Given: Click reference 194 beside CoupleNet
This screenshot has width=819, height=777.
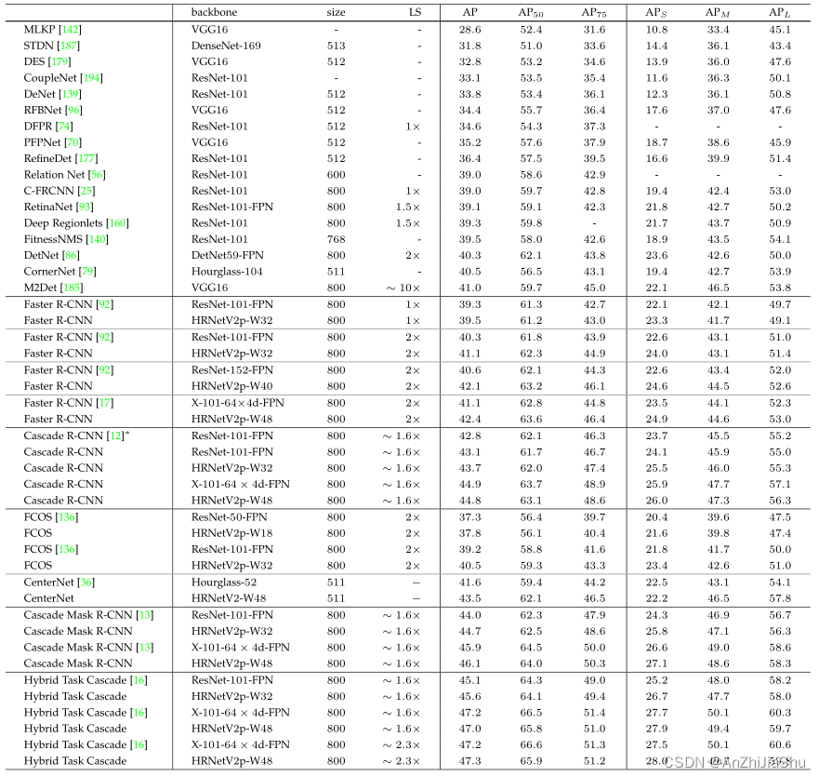Looking at the screenshot, I should point(92,78).
